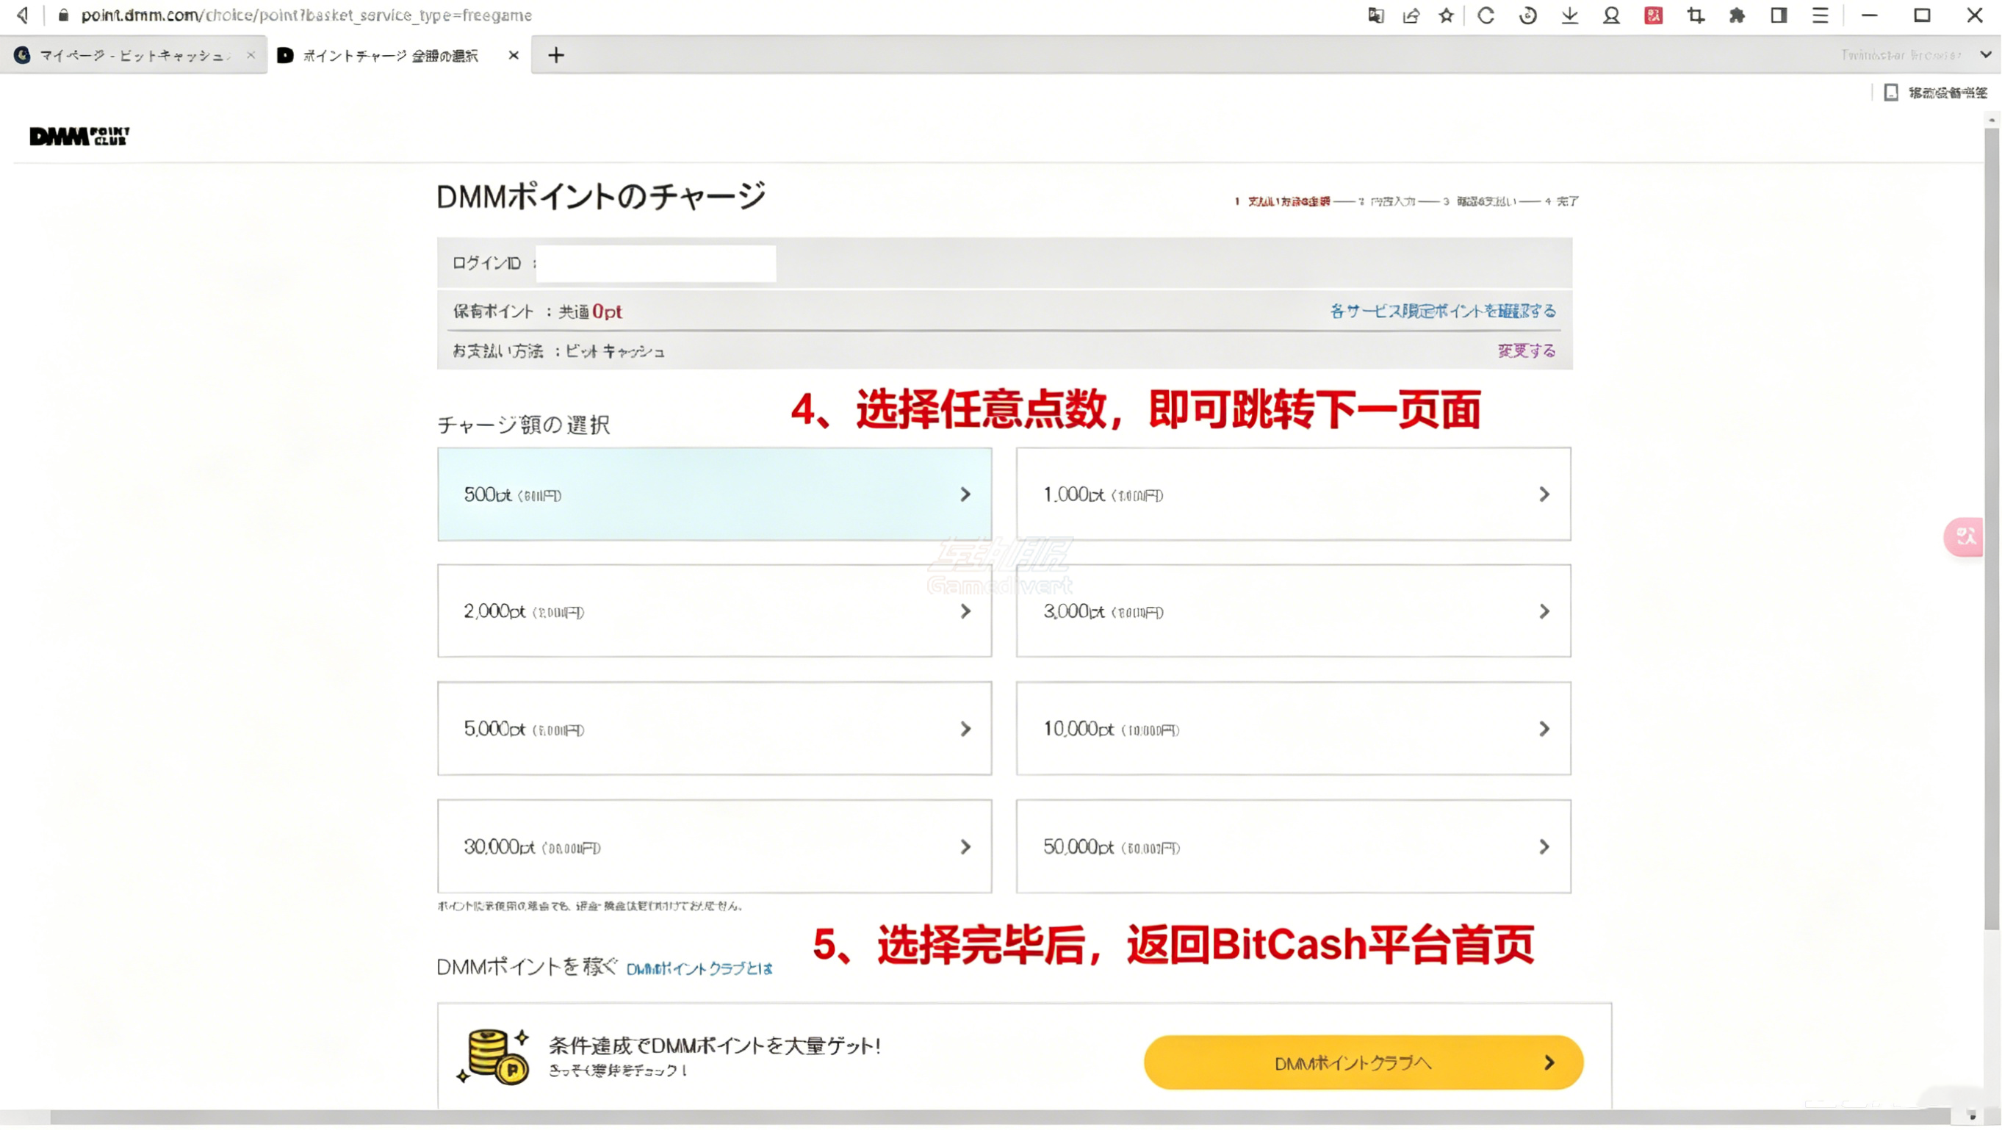Viewport: 2002px width, 1130px height.
Task: Open the history restore icon
Action: pyautogui.click(x=1528, y=15)
